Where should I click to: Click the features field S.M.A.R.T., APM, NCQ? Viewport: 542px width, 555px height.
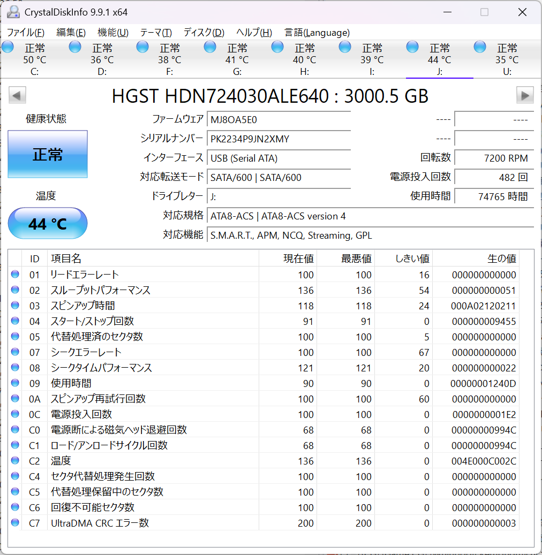(371, 235)
